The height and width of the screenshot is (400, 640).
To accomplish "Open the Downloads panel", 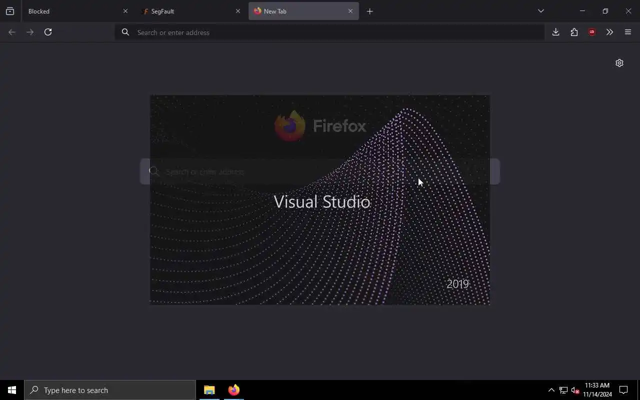I will coord(556,32).
